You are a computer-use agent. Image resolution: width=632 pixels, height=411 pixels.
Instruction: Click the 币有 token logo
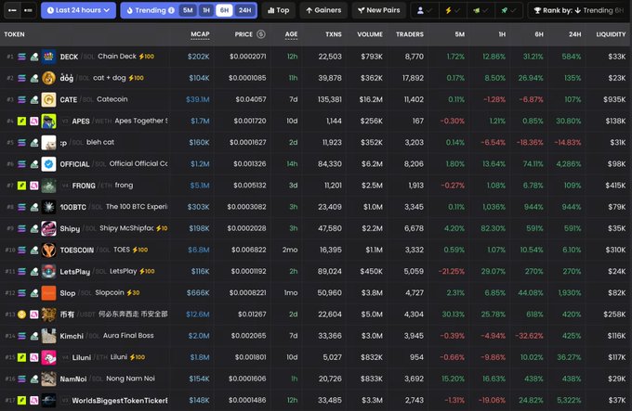[48, 315]
